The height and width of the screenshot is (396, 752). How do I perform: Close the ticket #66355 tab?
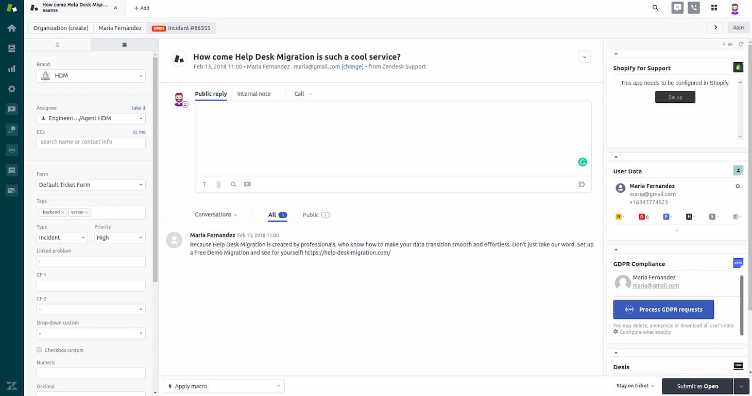coord(115,8)
